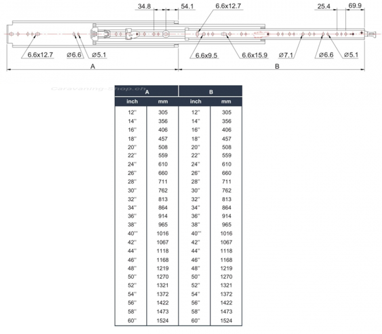Select 406 in table column A
The height and width of the screenshot is (334, 382).
tap(163, 130)
